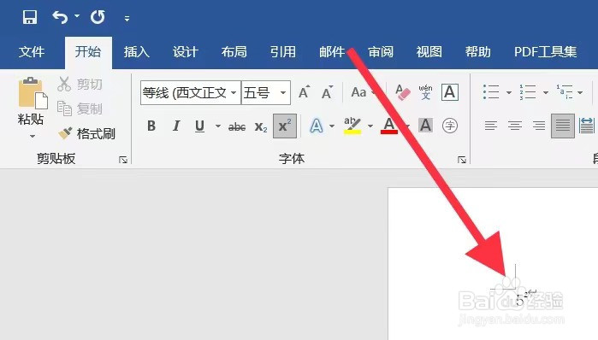Image resolution: width=598 pixels, height=340 pixels.
Task: Toggle italic formatting
Action: (176, 126)
